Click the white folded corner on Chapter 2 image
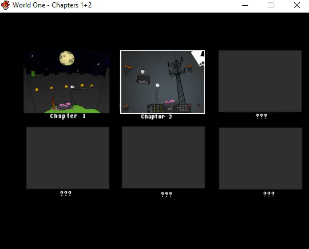The height and width of the screenshot is (249, 309). (x=198, y=58)
